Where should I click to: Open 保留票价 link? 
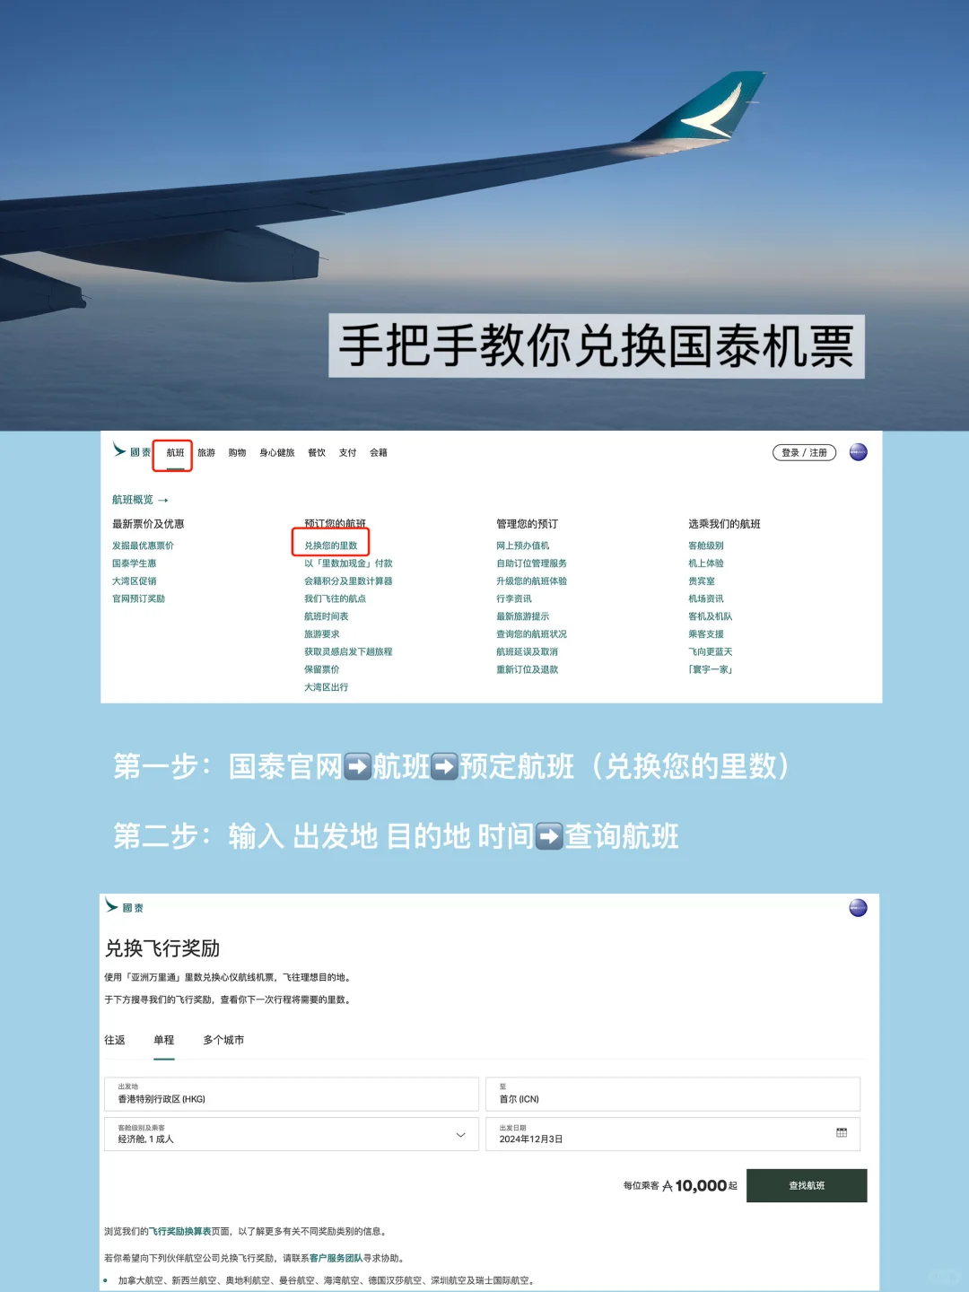tap(322, 669)
